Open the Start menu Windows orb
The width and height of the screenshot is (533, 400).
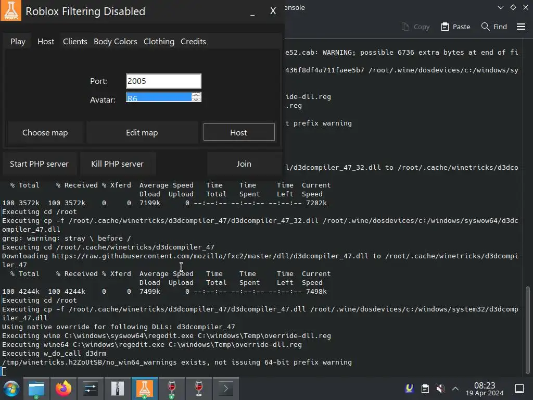[11, 389]
